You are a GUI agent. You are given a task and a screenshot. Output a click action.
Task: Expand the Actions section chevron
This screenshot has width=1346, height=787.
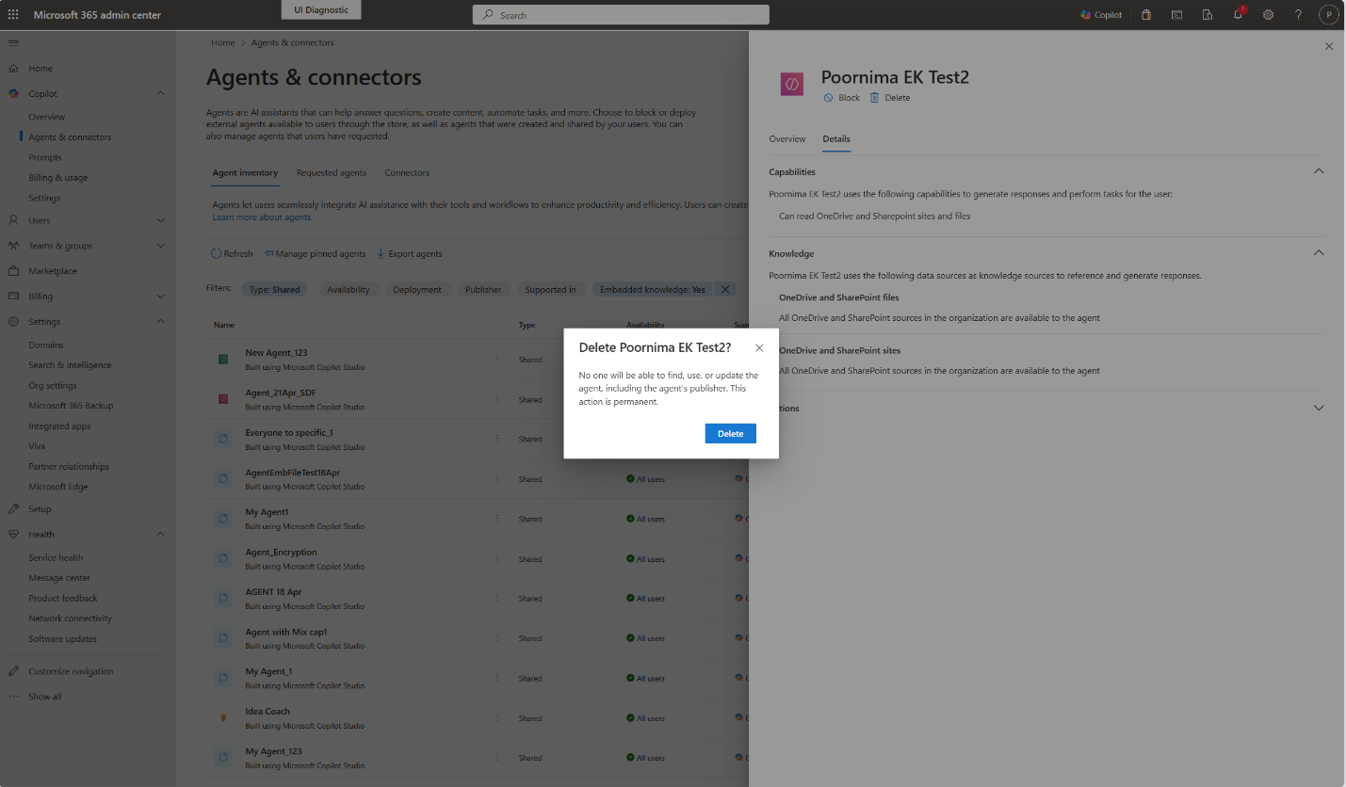pyautogui.click(x=1319, y=408)
